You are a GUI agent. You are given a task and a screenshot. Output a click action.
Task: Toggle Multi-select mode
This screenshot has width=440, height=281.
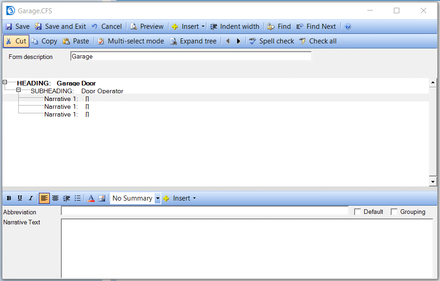point(131,41)
